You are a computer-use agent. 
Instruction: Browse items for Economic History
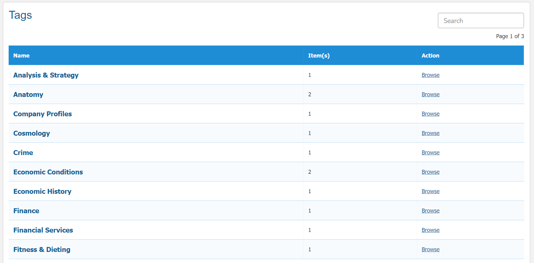(x=430, y=191)
